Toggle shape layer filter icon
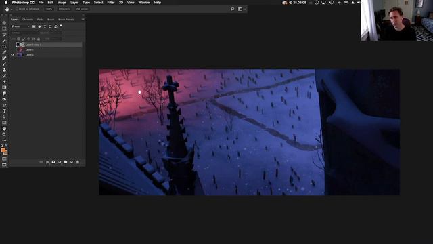 point(50,26)
